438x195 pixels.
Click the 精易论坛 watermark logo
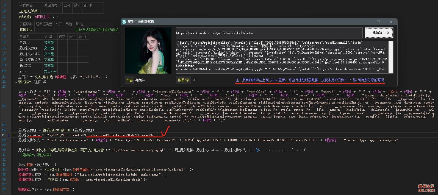[x=426, y=188]
